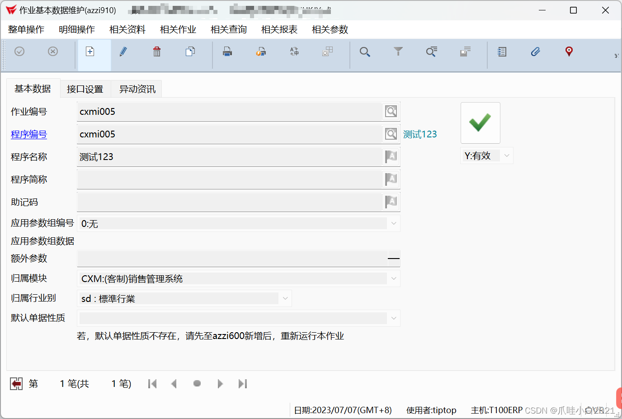Viewport: 622px width, 419px height.
Task: Click the grayed save-layout toolbar icon
Action: pos(465,52)
